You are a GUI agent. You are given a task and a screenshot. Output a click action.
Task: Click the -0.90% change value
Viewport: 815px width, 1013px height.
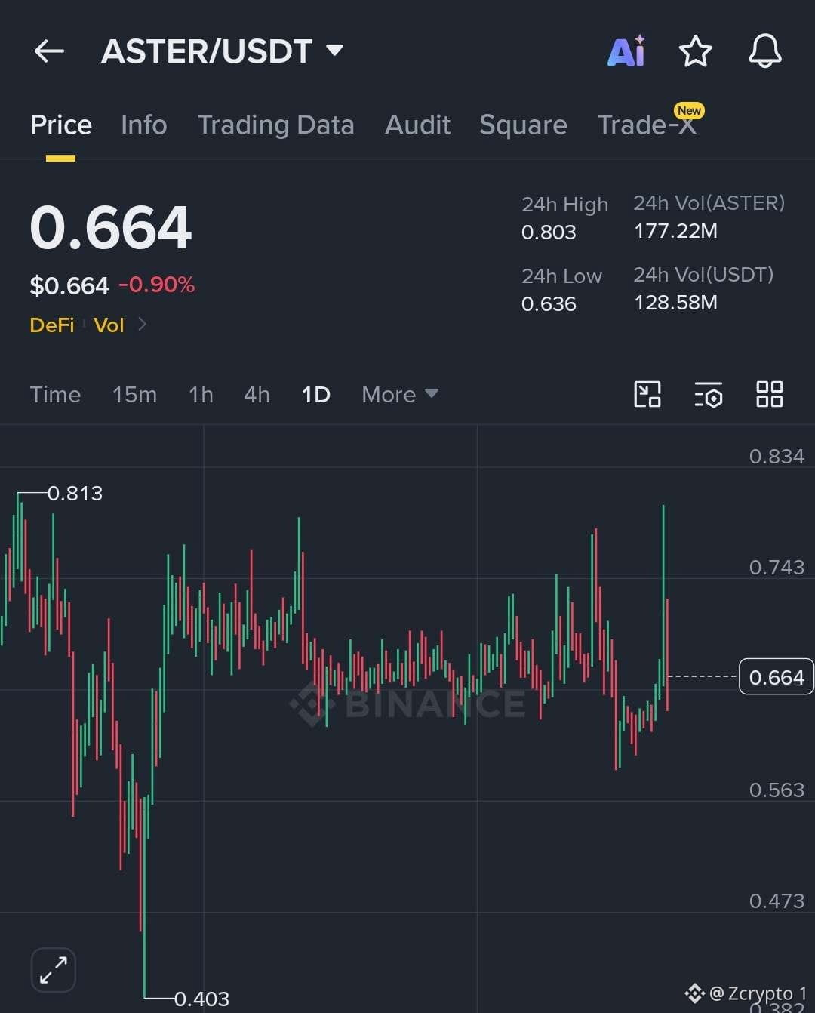156,285
